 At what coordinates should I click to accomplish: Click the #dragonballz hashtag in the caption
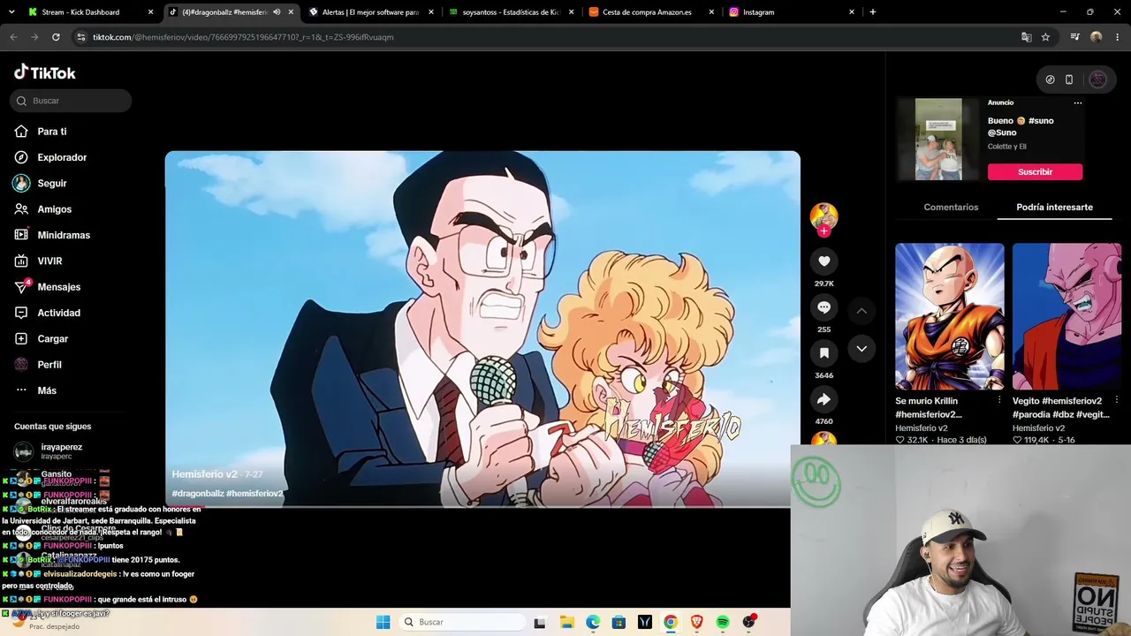[196, 494]
